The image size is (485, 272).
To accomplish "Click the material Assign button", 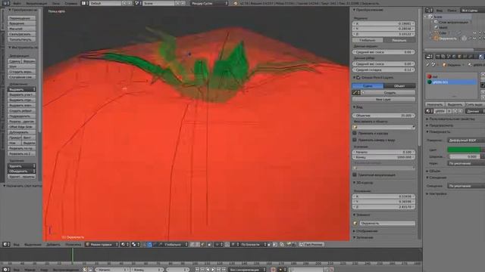I will coord(435,104).
